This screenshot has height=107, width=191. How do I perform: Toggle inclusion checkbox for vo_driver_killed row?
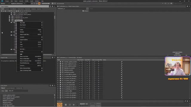[x=60, y=91]
